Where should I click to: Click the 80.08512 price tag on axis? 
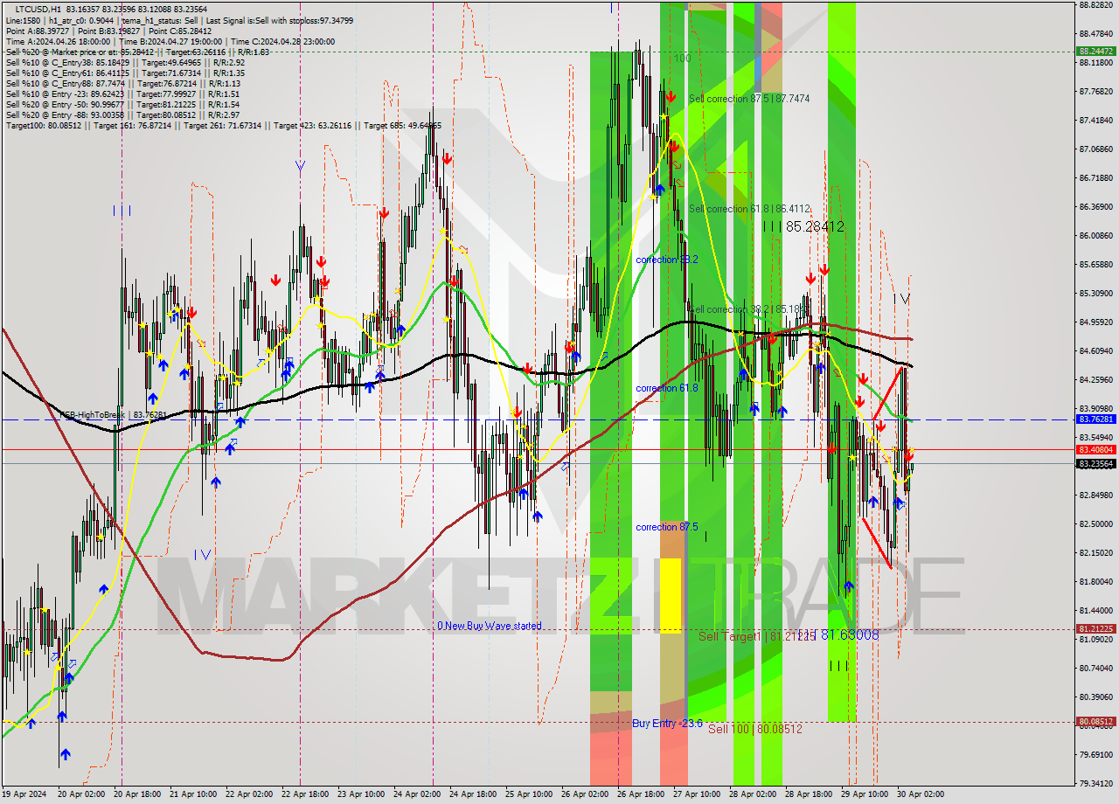click(1095, 722)
